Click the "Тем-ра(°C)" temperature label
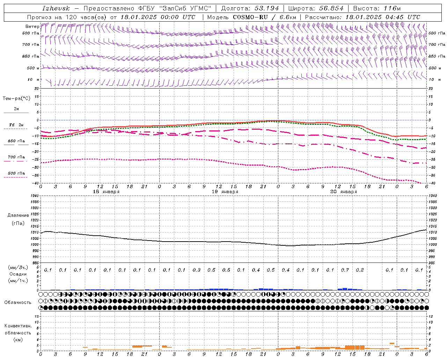447x357 pixels. click(x=16, y=99)
